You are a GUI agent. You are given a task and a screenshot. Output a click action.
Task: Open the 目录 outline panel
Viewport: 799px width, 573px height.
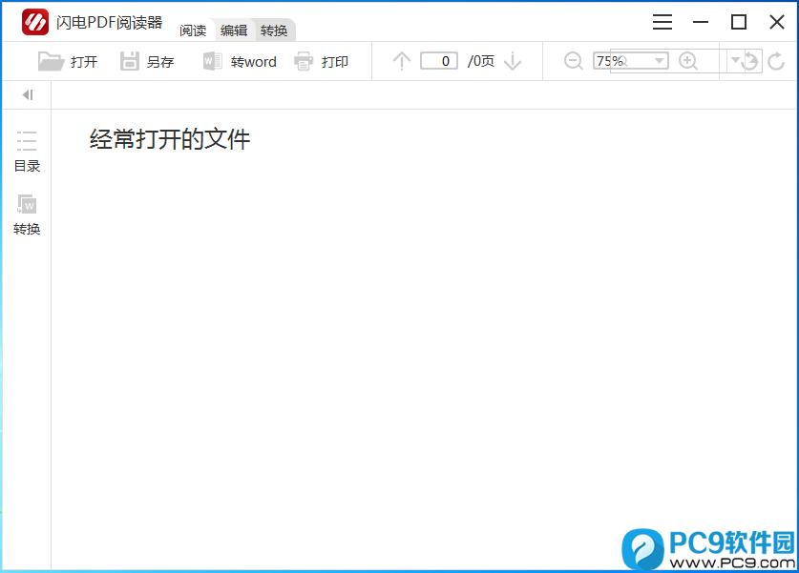(27, 152)
